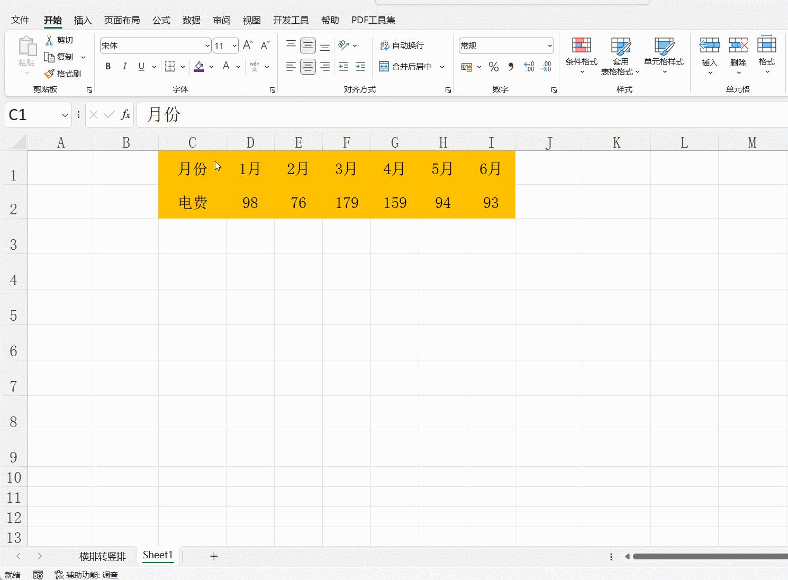
Task: Increase the font size with the A^ icon
Action: (x=247, y=45)
